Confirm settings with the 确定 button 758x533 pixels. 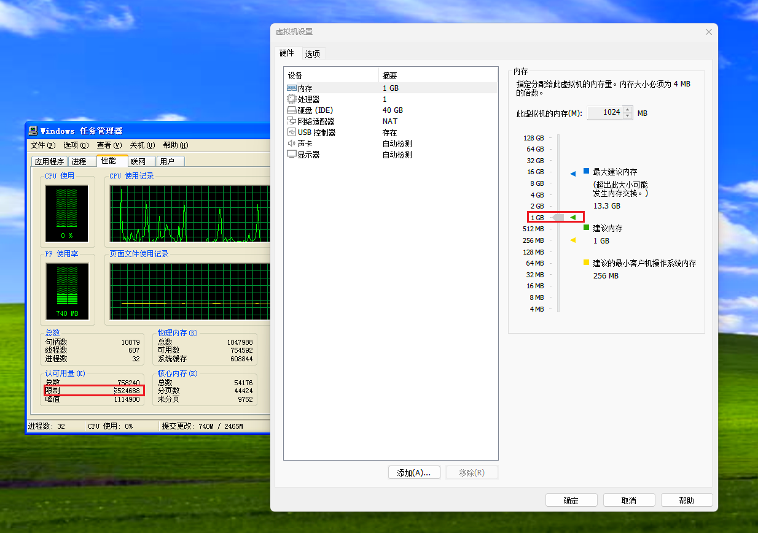pos(571,500)
